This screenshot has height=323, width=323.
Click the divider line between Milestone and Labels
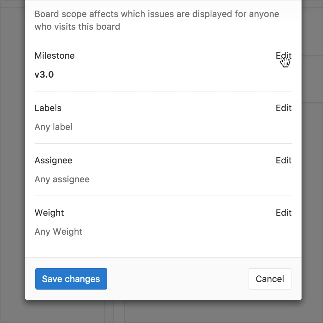(163, 91)
